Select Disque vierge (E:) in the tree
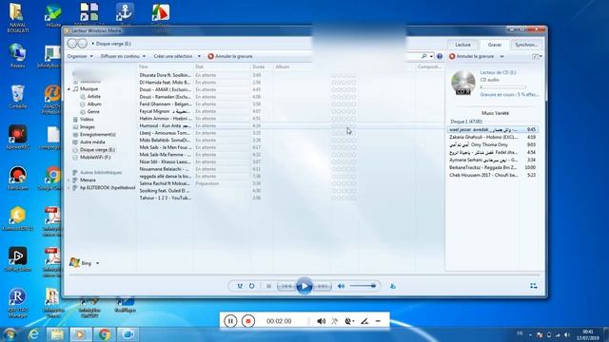Viewport: 609px width, 342px height. tap(94, 150)
